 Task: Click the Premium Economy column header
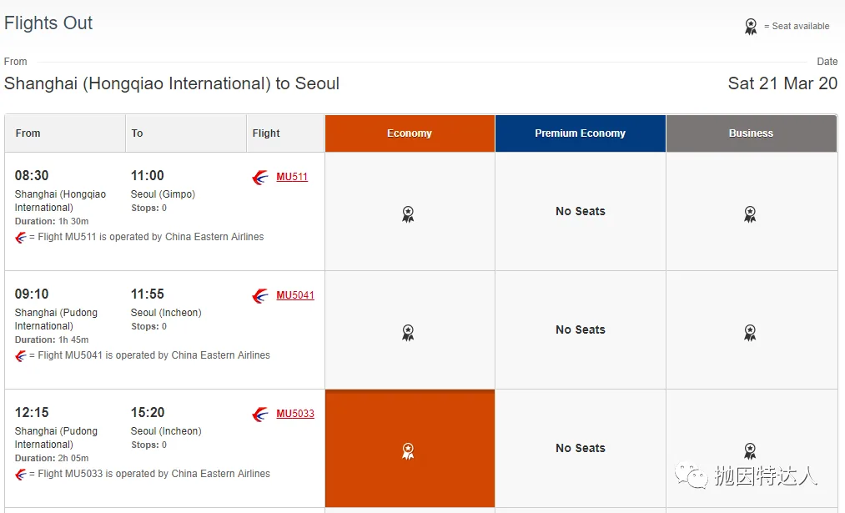click(580, 133)
